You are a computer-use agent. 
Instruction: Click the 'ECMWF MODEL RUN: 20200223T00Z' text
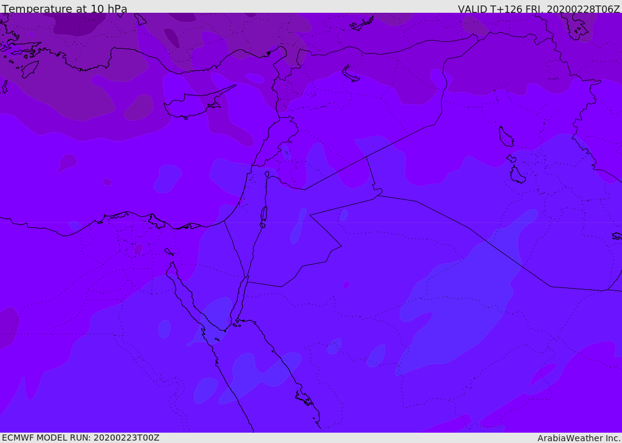coord(81,438)
